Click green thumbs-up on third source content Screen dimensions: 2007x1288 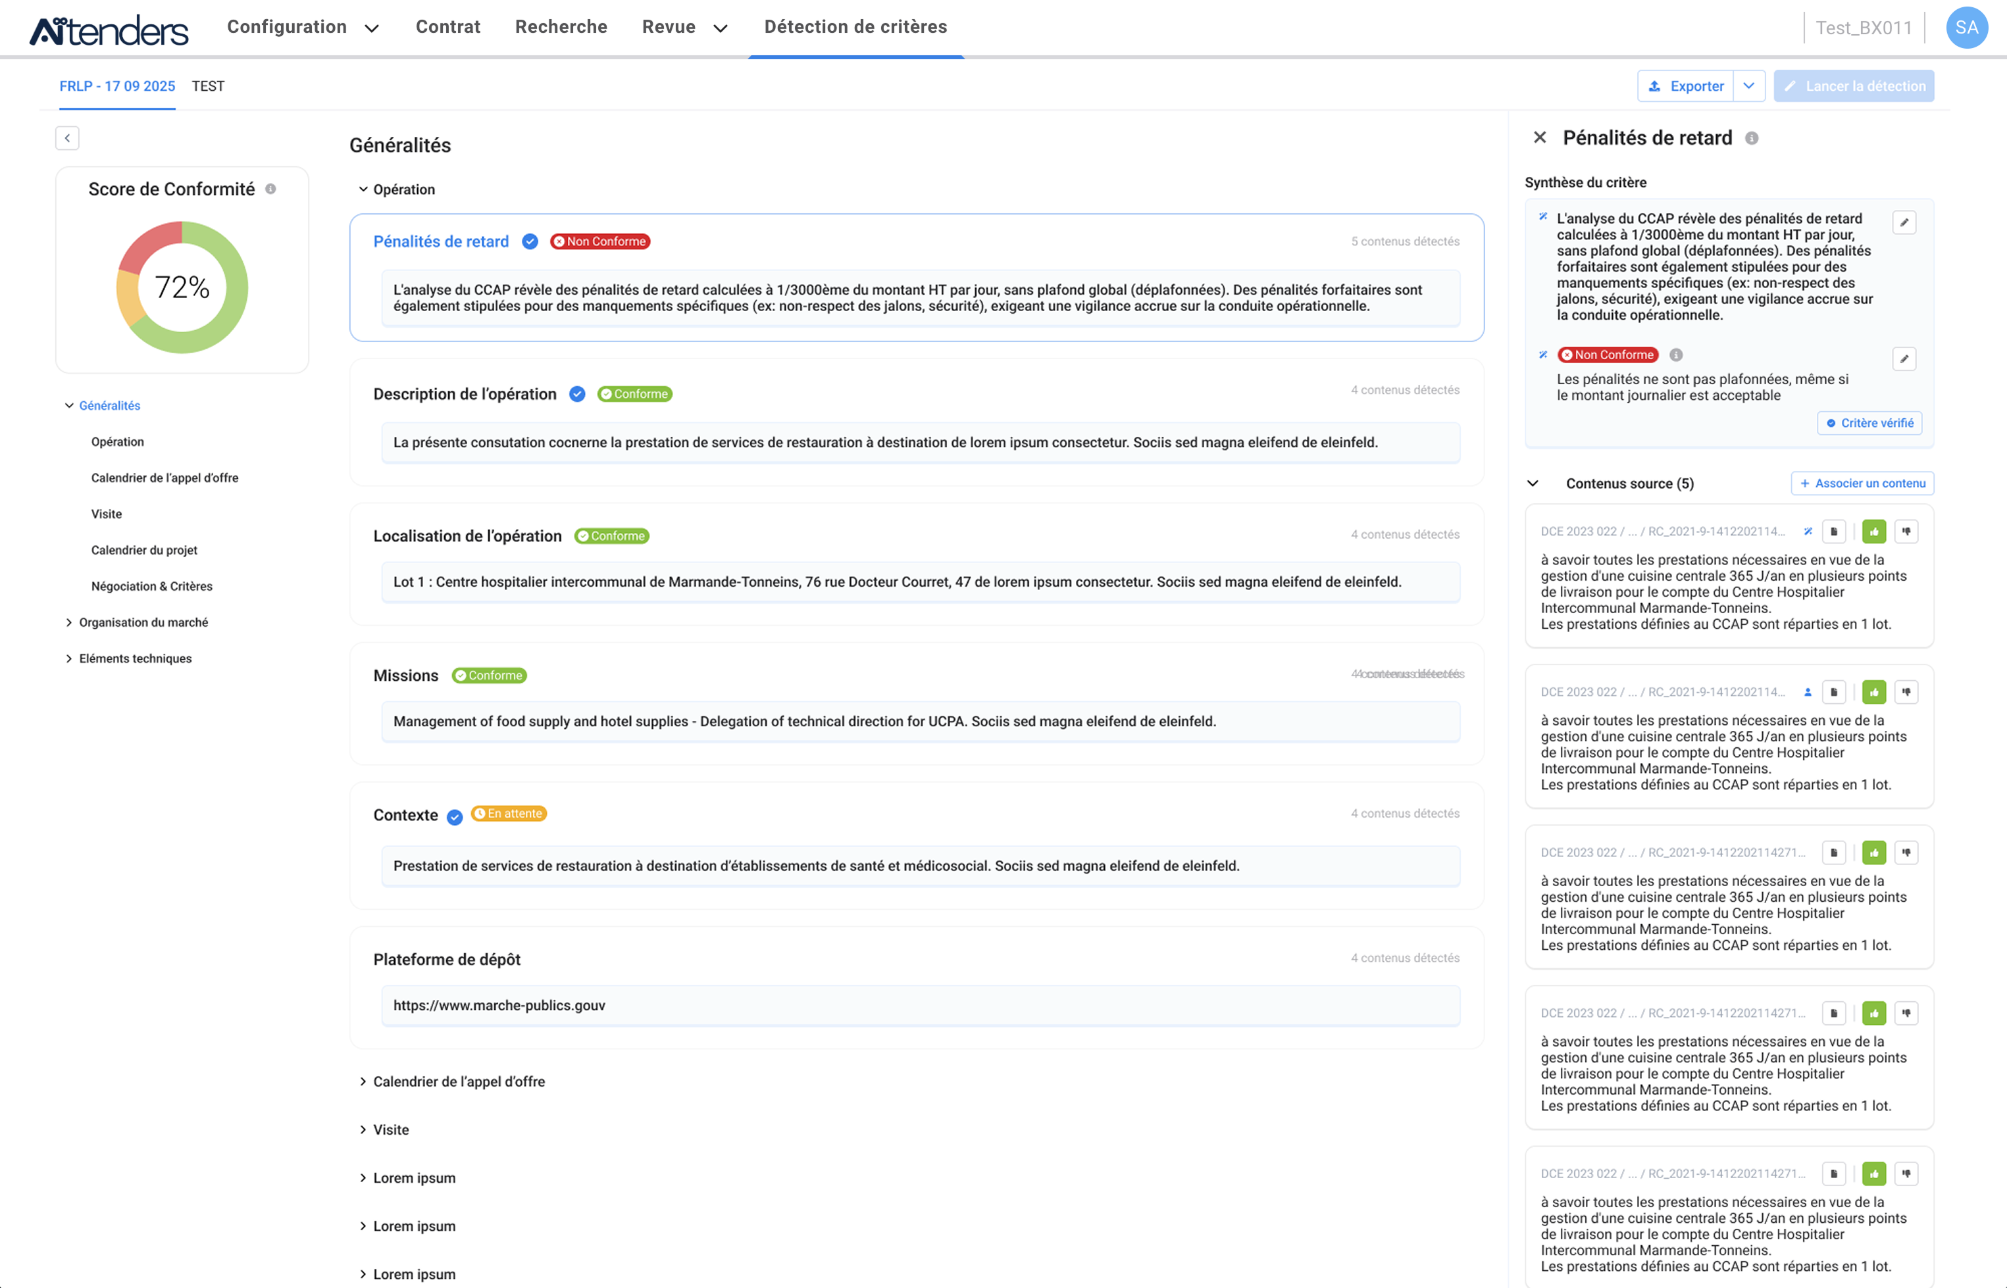(x=1874, y=853)
